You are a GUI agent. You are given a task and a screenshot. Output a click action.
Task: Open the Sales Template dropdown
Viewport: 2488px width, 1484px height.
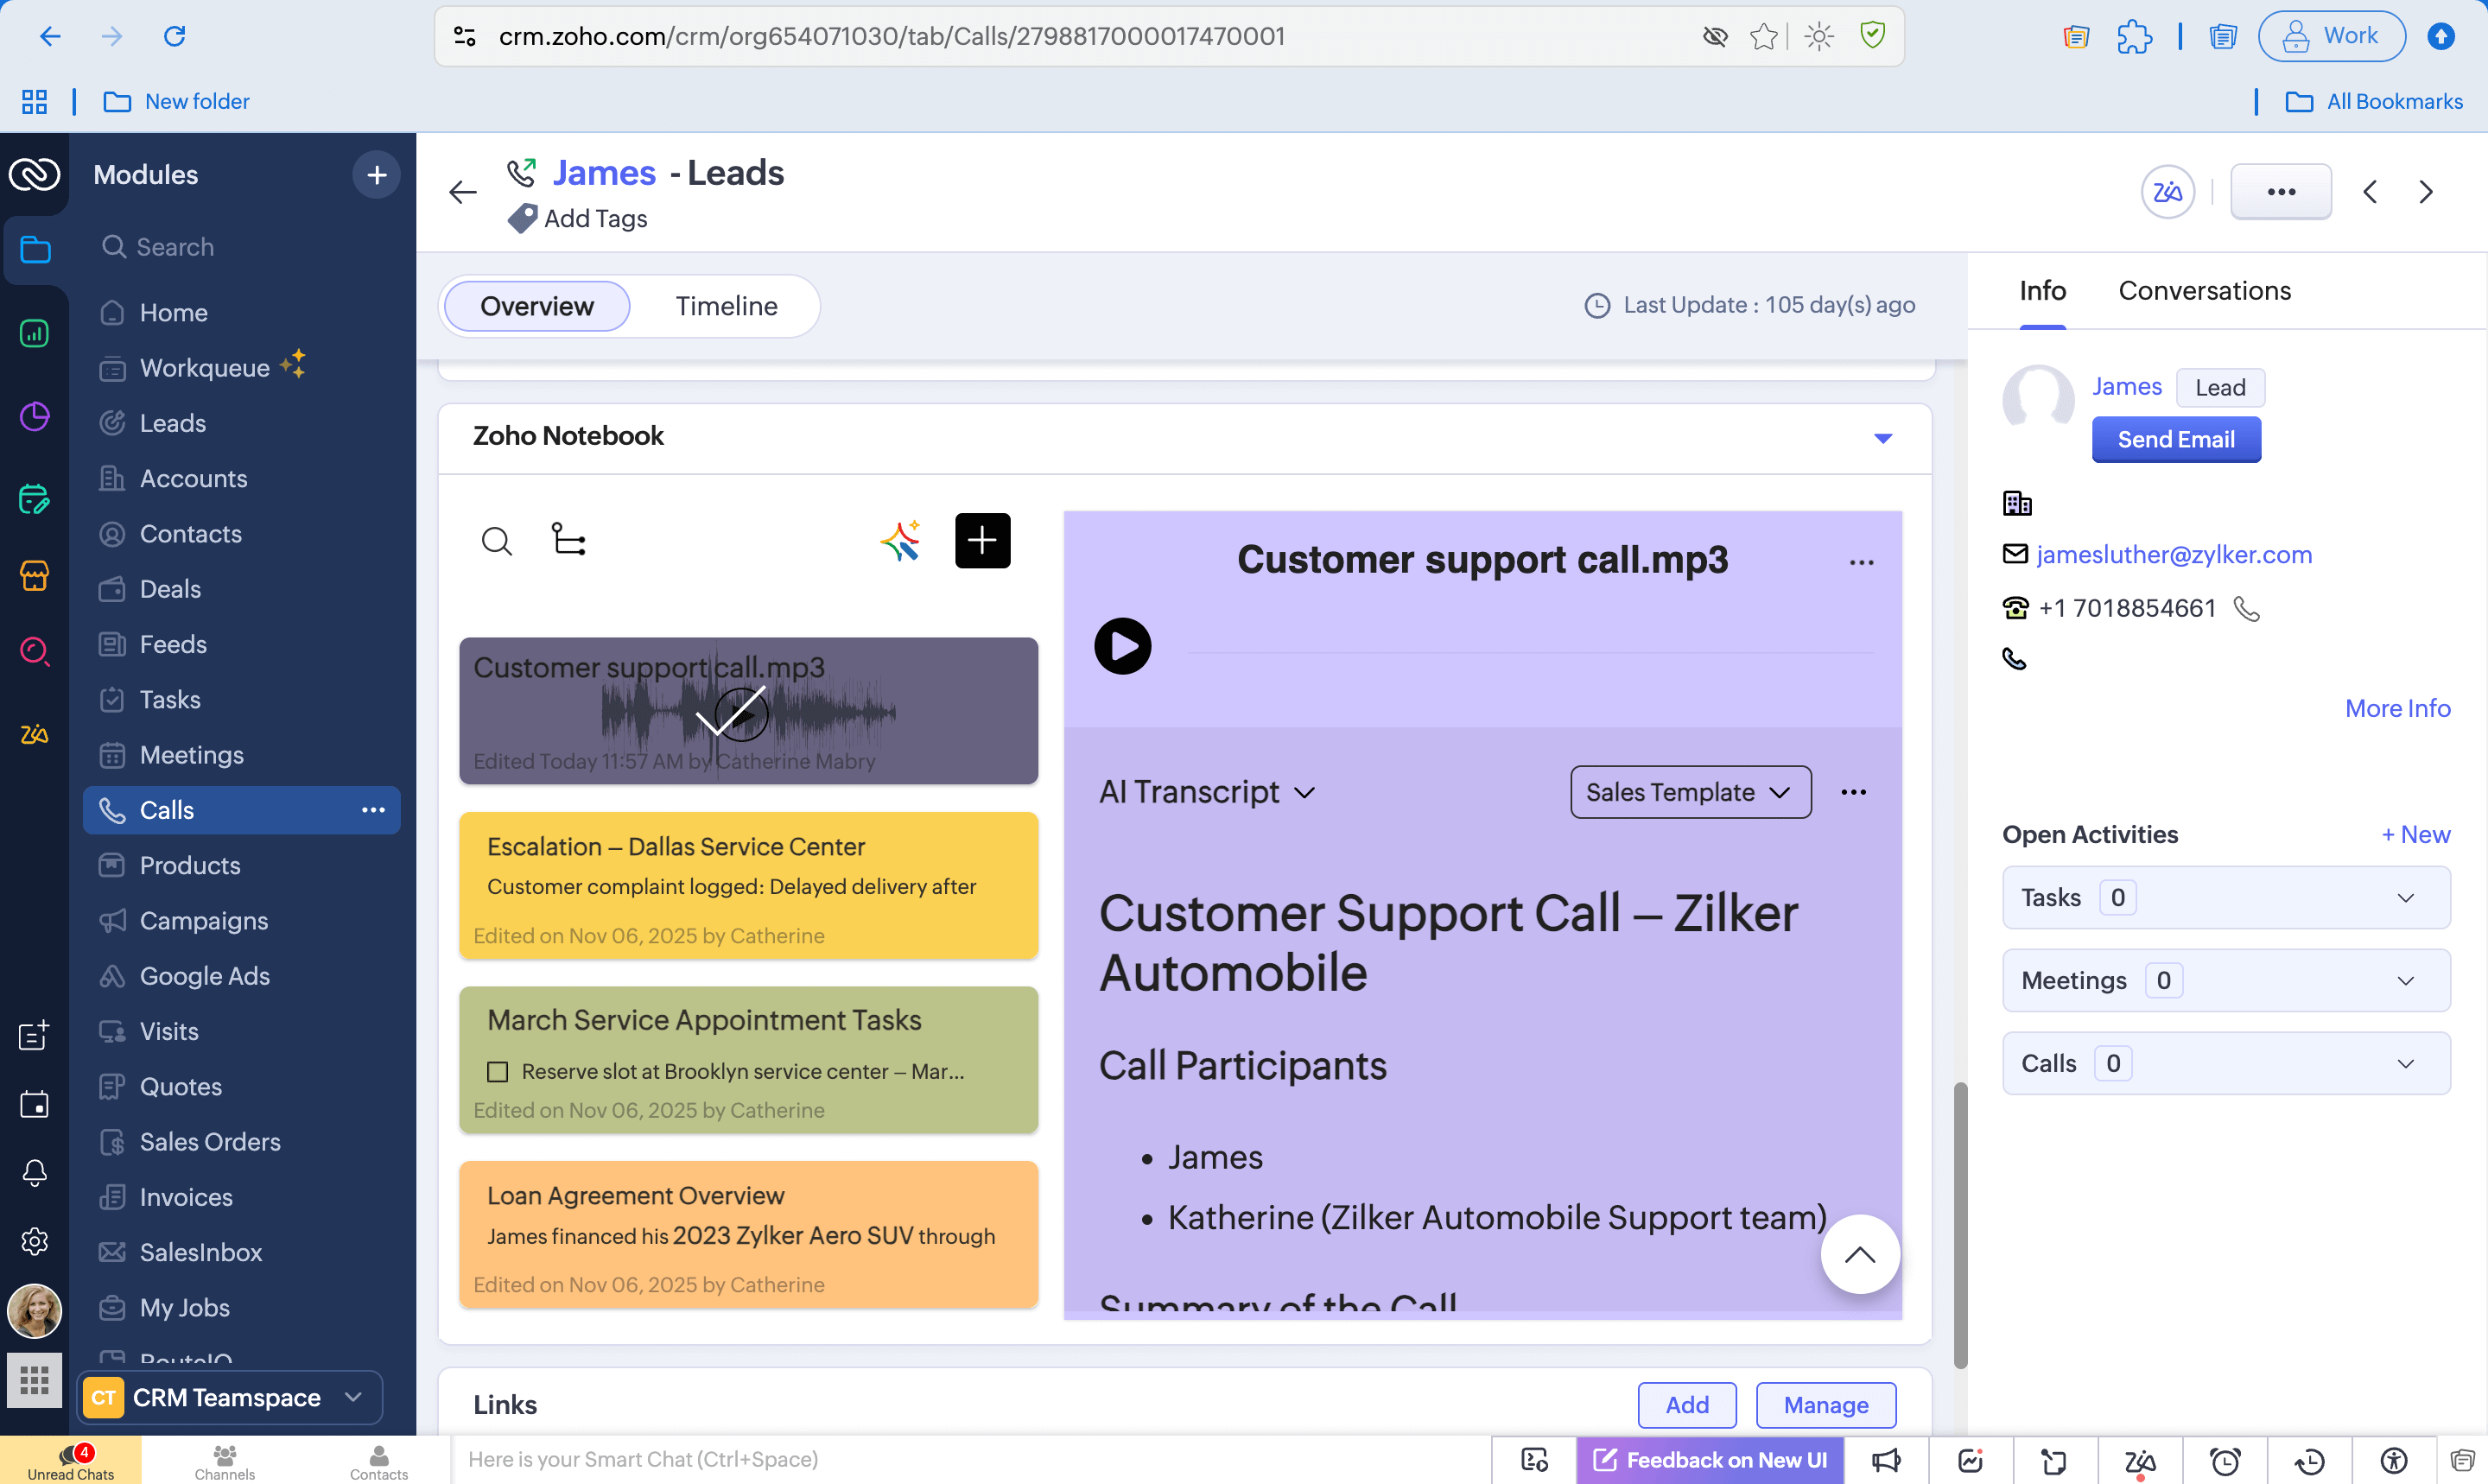tap(1689, 791)
